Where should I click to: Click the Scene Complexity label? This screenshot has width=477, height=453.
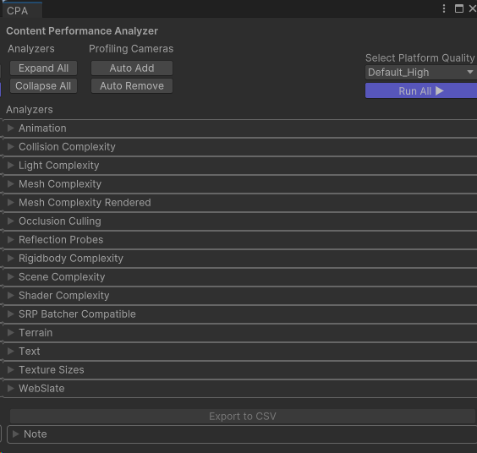[62, 277]
